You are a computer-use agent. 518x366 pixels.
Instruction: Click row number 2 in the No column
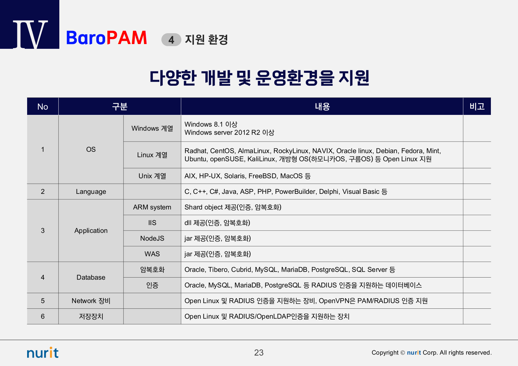[43, 191]
